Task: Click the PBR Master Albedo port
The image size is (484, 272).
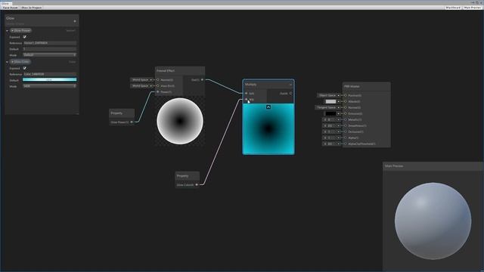Action: pos(346,101)
